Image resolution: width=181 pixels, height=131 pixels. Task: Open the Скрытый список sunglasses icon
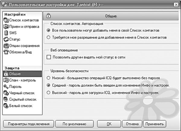[x=6, y=99]
